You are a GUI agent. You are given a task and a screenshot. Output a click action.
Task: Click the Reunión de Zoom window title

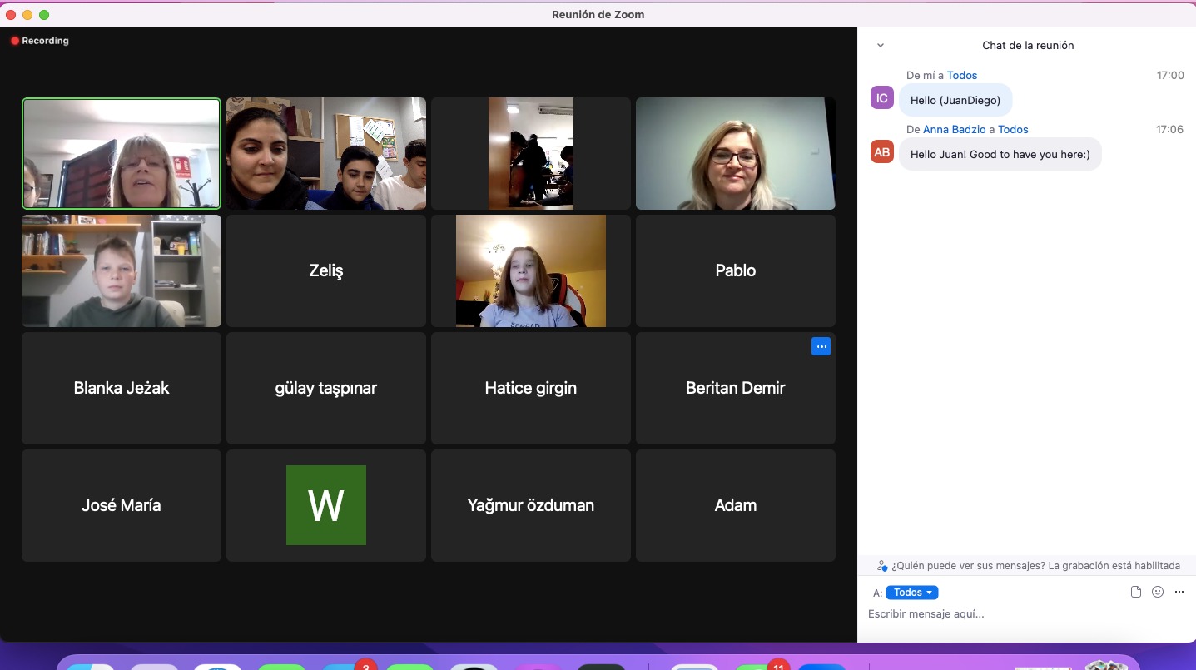598,14
